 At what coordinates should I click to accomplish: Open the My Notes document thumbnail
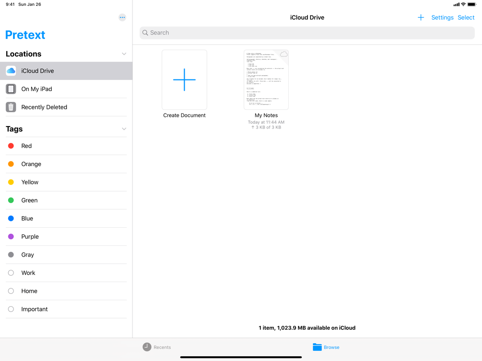coord(266,79)
